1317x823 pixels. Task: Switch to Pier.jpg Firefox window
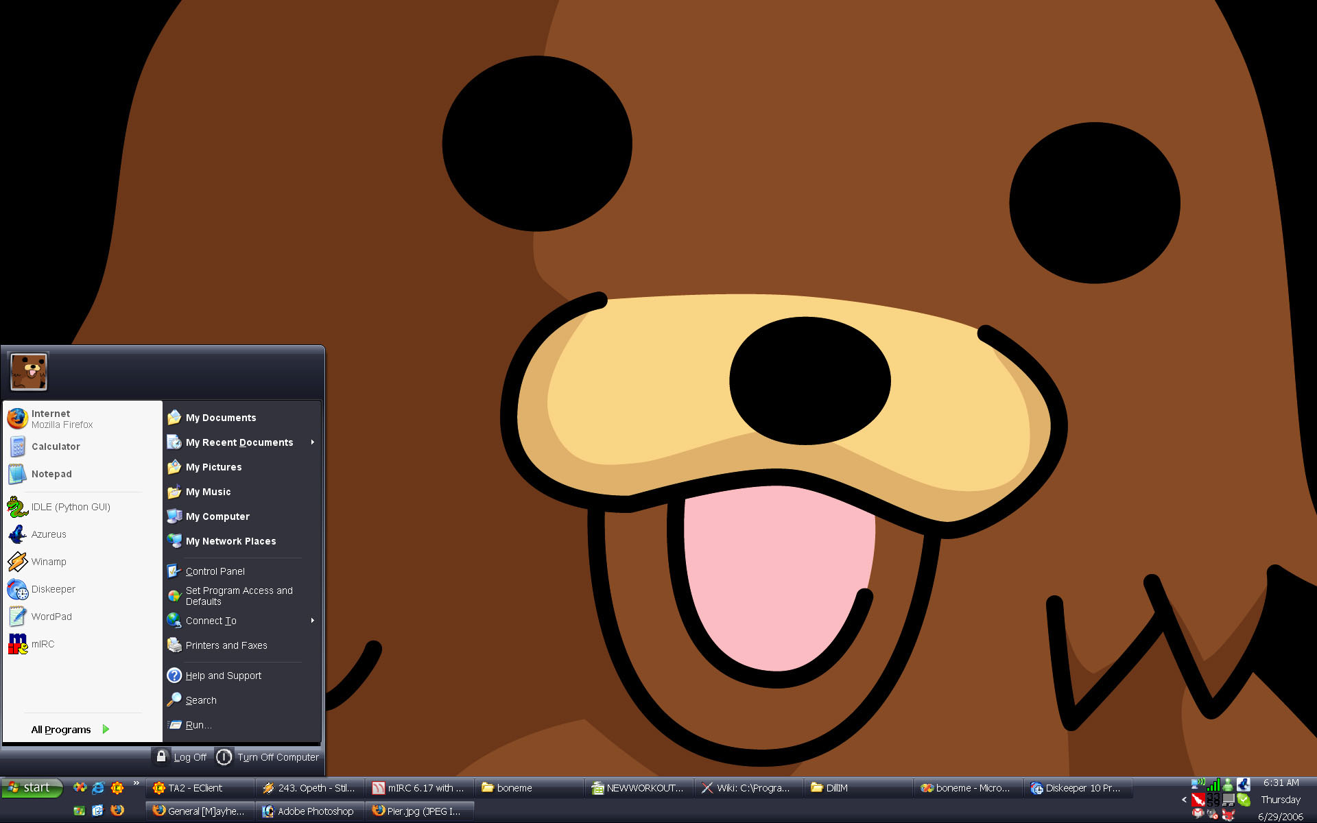point(419,811)
